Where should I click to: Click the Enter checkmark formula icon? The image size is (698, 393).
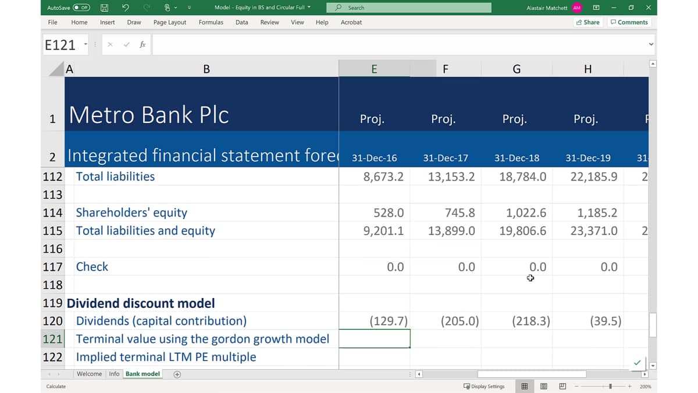pyautogui.click(x=126, y=44)
